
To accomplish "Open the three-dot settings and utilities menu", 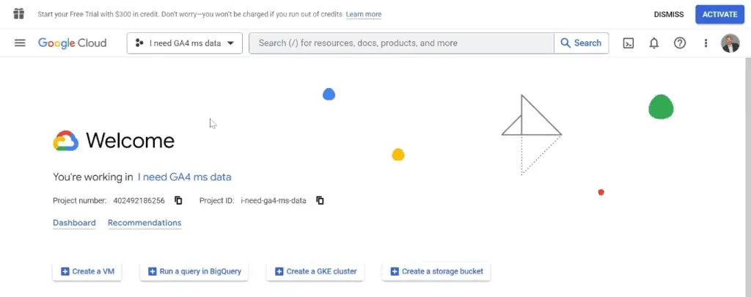I will click(x=706, y=43).
